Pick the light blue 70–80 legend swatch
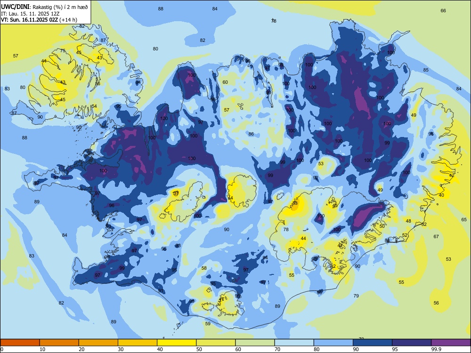This screenshot has width=471, height=353. point(294,343)
